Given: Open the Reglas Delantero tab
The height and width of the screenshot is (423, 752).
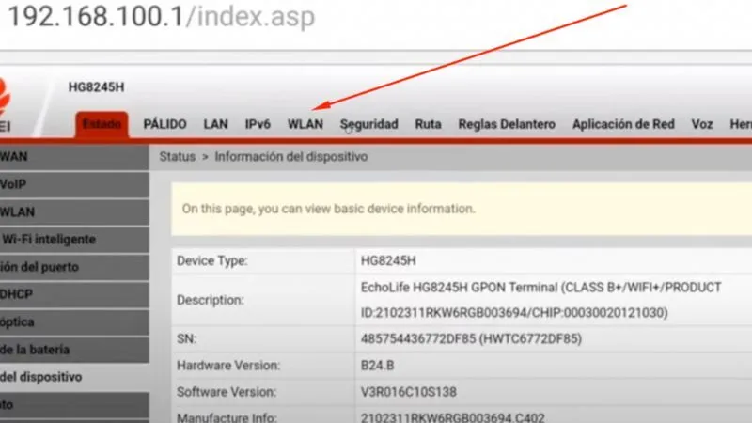Looking at the screenshot, I should [506, 124].
